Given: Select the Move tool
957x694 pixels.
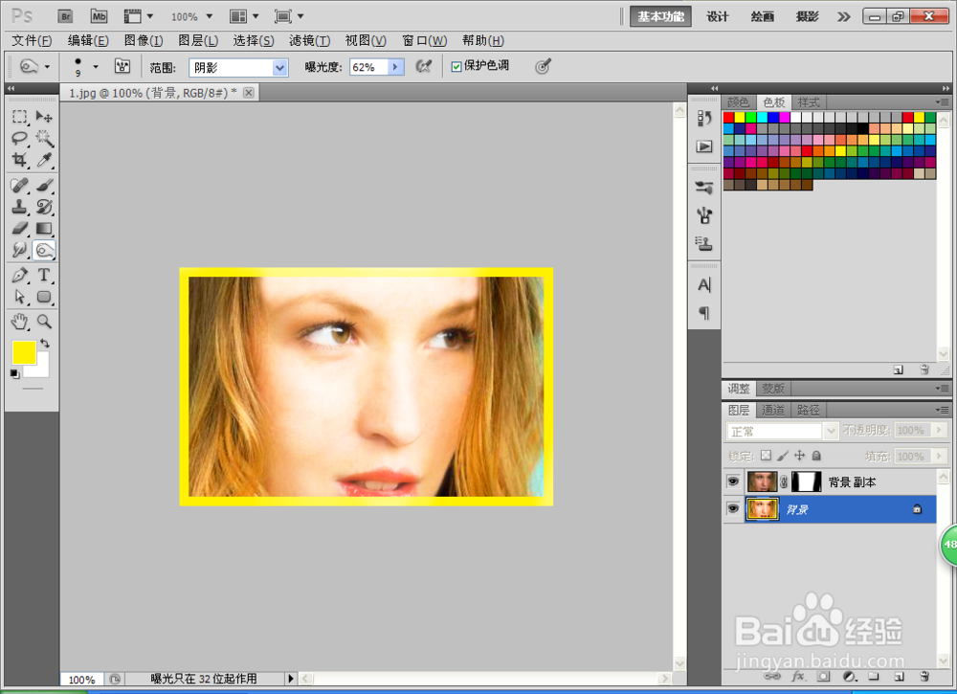Looking at the screenshot, I should click(x=44, y=116).
